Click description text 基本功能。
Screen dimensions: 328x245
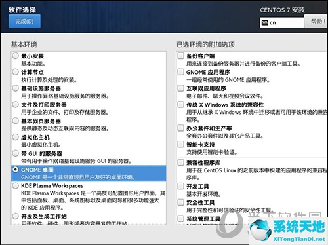(x=33, y=64)
